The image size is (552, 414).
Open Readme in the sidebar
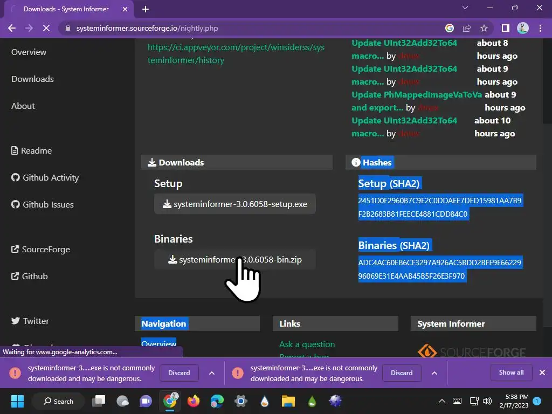coord(31,151)
